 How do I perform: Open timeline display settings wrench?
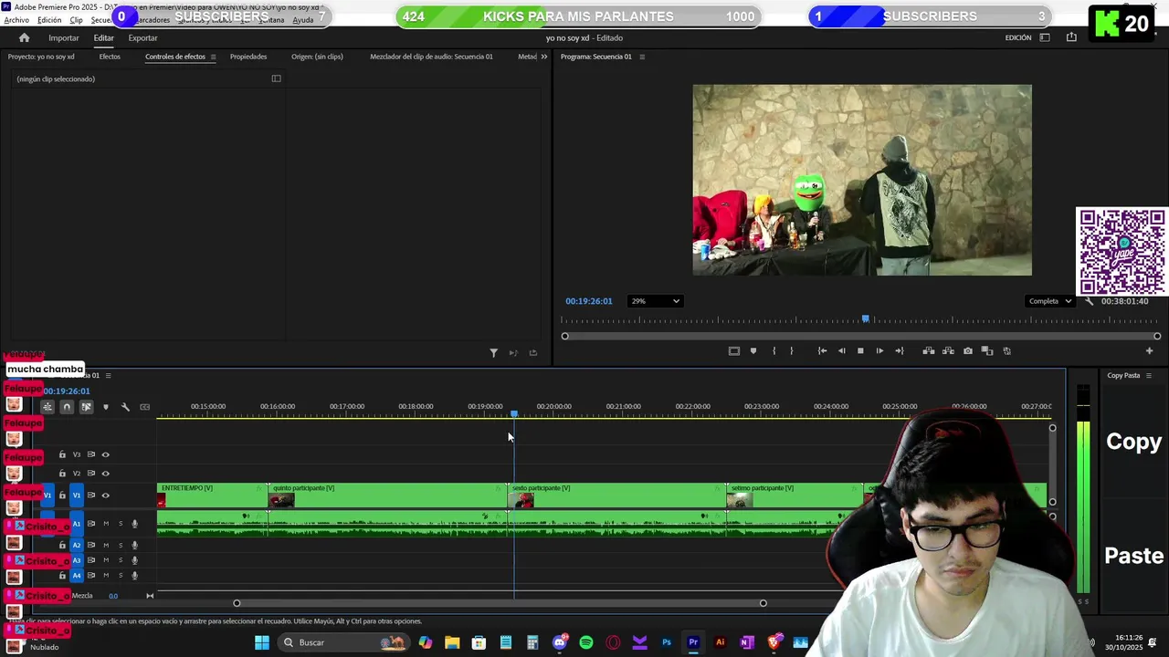tap(125, 407)
